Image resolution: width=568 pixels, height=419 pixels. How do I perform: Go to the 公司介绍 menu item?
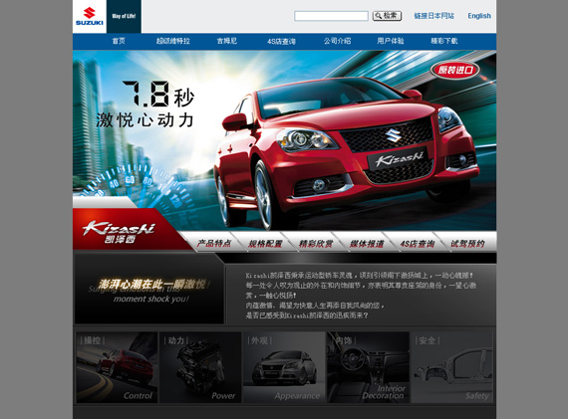click(337, 41)
